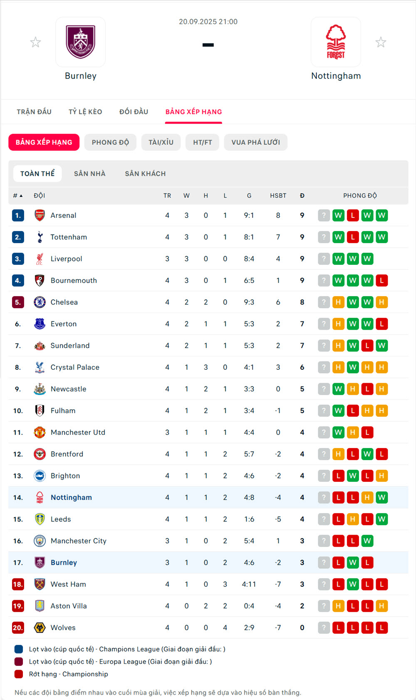Click the Burnley club crest in header
Screen dimensions: 416x700
80,42
